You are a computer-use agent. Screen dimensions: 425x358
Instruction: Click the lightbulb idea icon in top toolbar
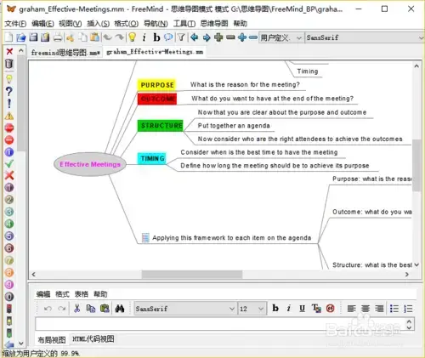[x=132, y=37]
